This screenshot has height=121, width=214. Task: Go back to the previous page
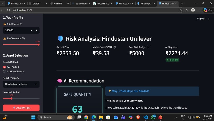click(2, 10)
